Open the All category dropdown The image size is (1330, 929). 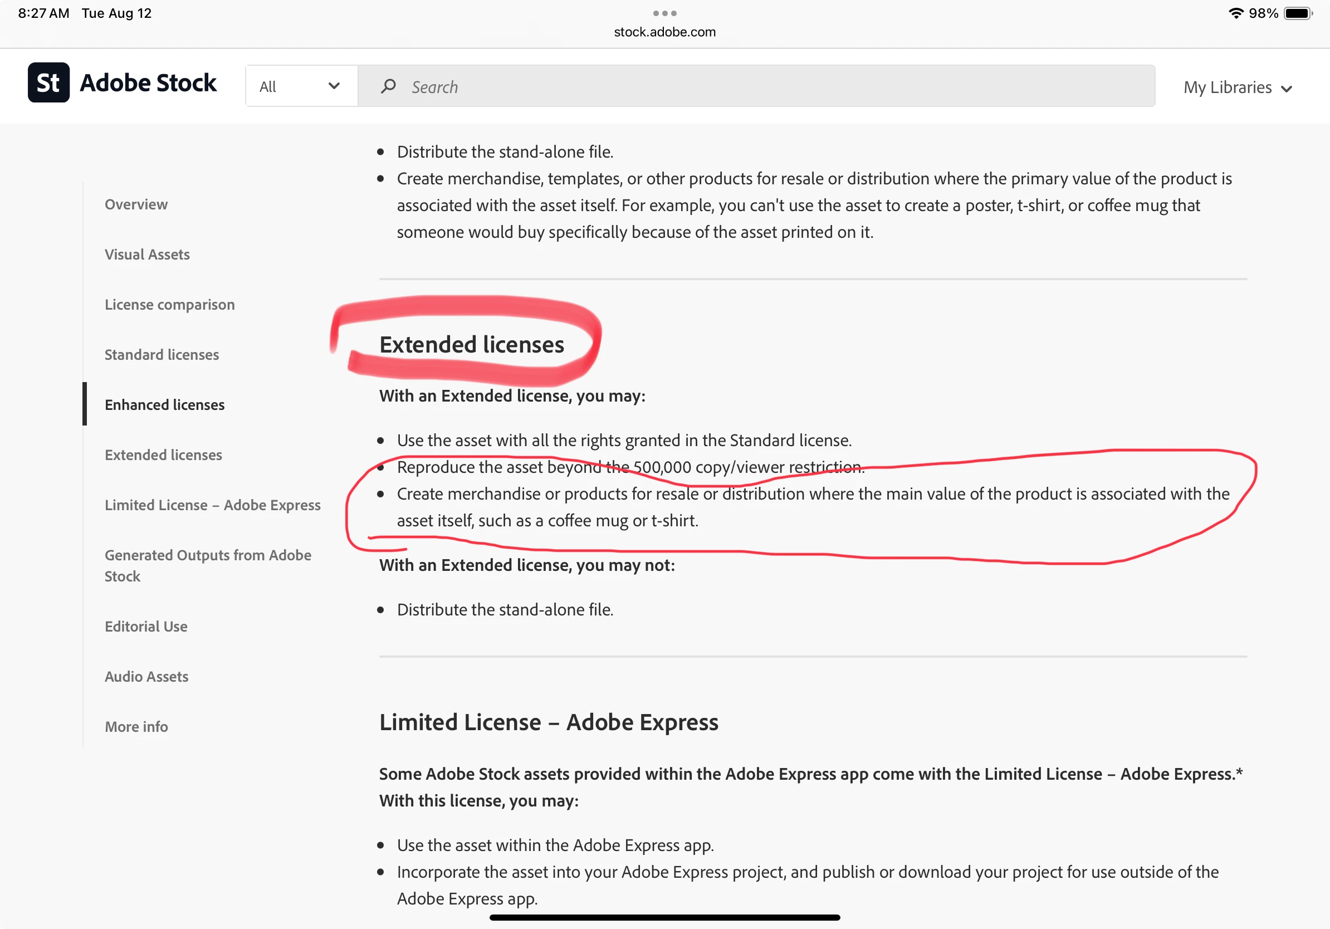pyautogui.click(x=301, y=86)
